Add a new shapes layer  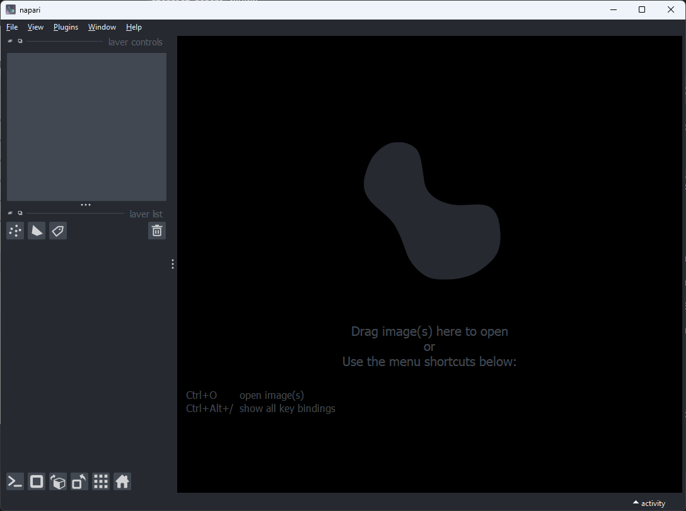(37, 231)
